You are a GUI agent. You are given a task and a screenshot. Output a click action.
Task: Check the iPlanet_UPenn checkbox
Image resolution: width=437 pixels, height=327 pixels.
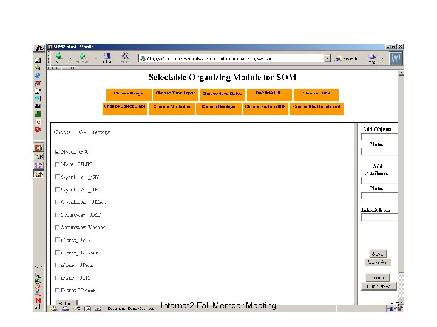(x=58, y=265)
